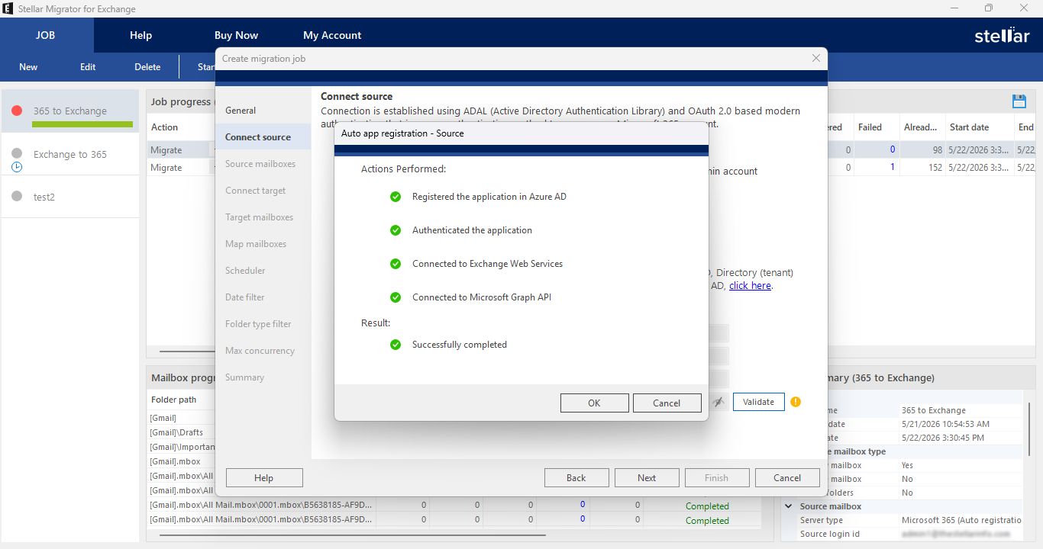The image size is (1043, 549).
Task: Click the '152' already migrated cell
Action: click(935, 168)
